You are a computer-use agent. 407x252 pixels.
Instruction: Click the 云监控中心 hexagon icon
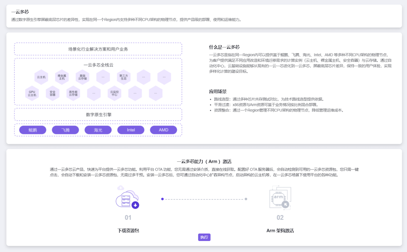[x=114, y=93]
